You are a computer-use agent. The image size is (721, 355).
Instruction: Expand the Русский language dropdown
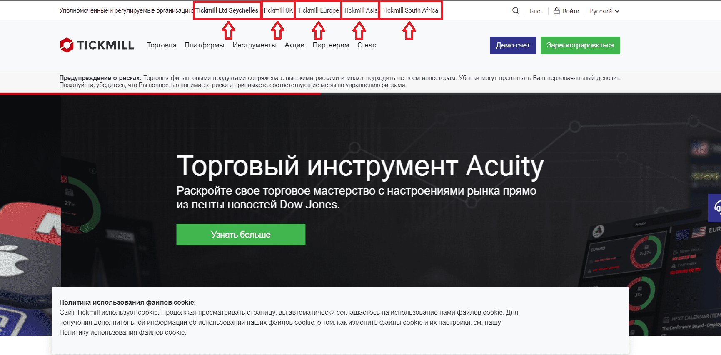coord(604,11)
